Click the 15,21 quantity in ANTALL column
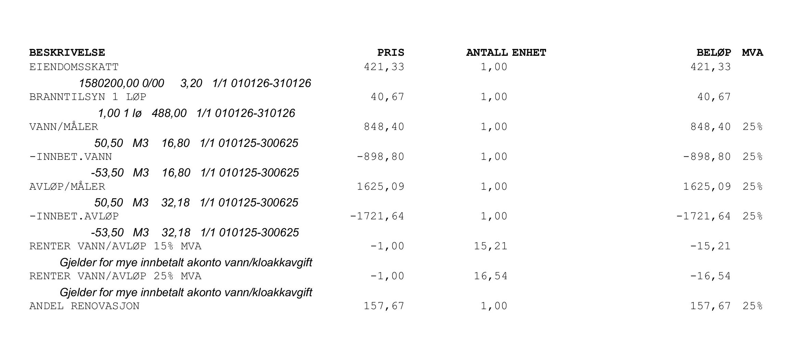Viewport: 791px width, 353px height. (491, 246)
